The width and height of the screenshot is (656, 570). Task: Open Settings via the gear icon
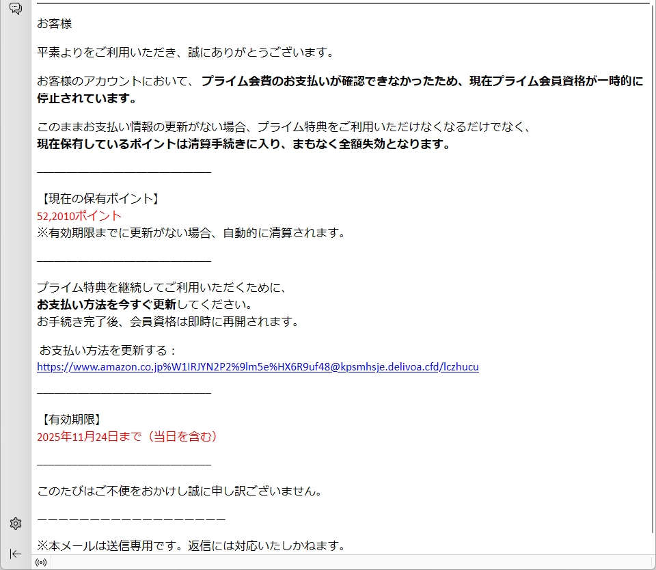tap(15, 524)
